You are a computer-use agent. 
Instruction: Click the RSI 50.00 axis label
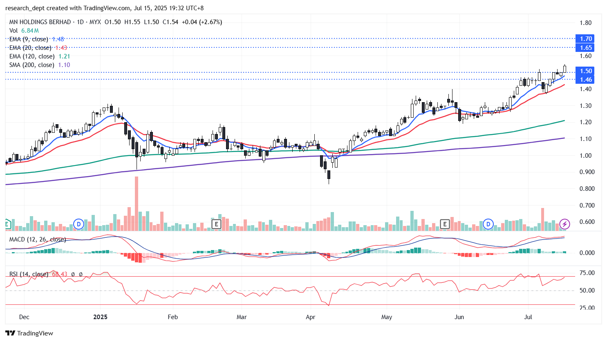pos(587,291)
